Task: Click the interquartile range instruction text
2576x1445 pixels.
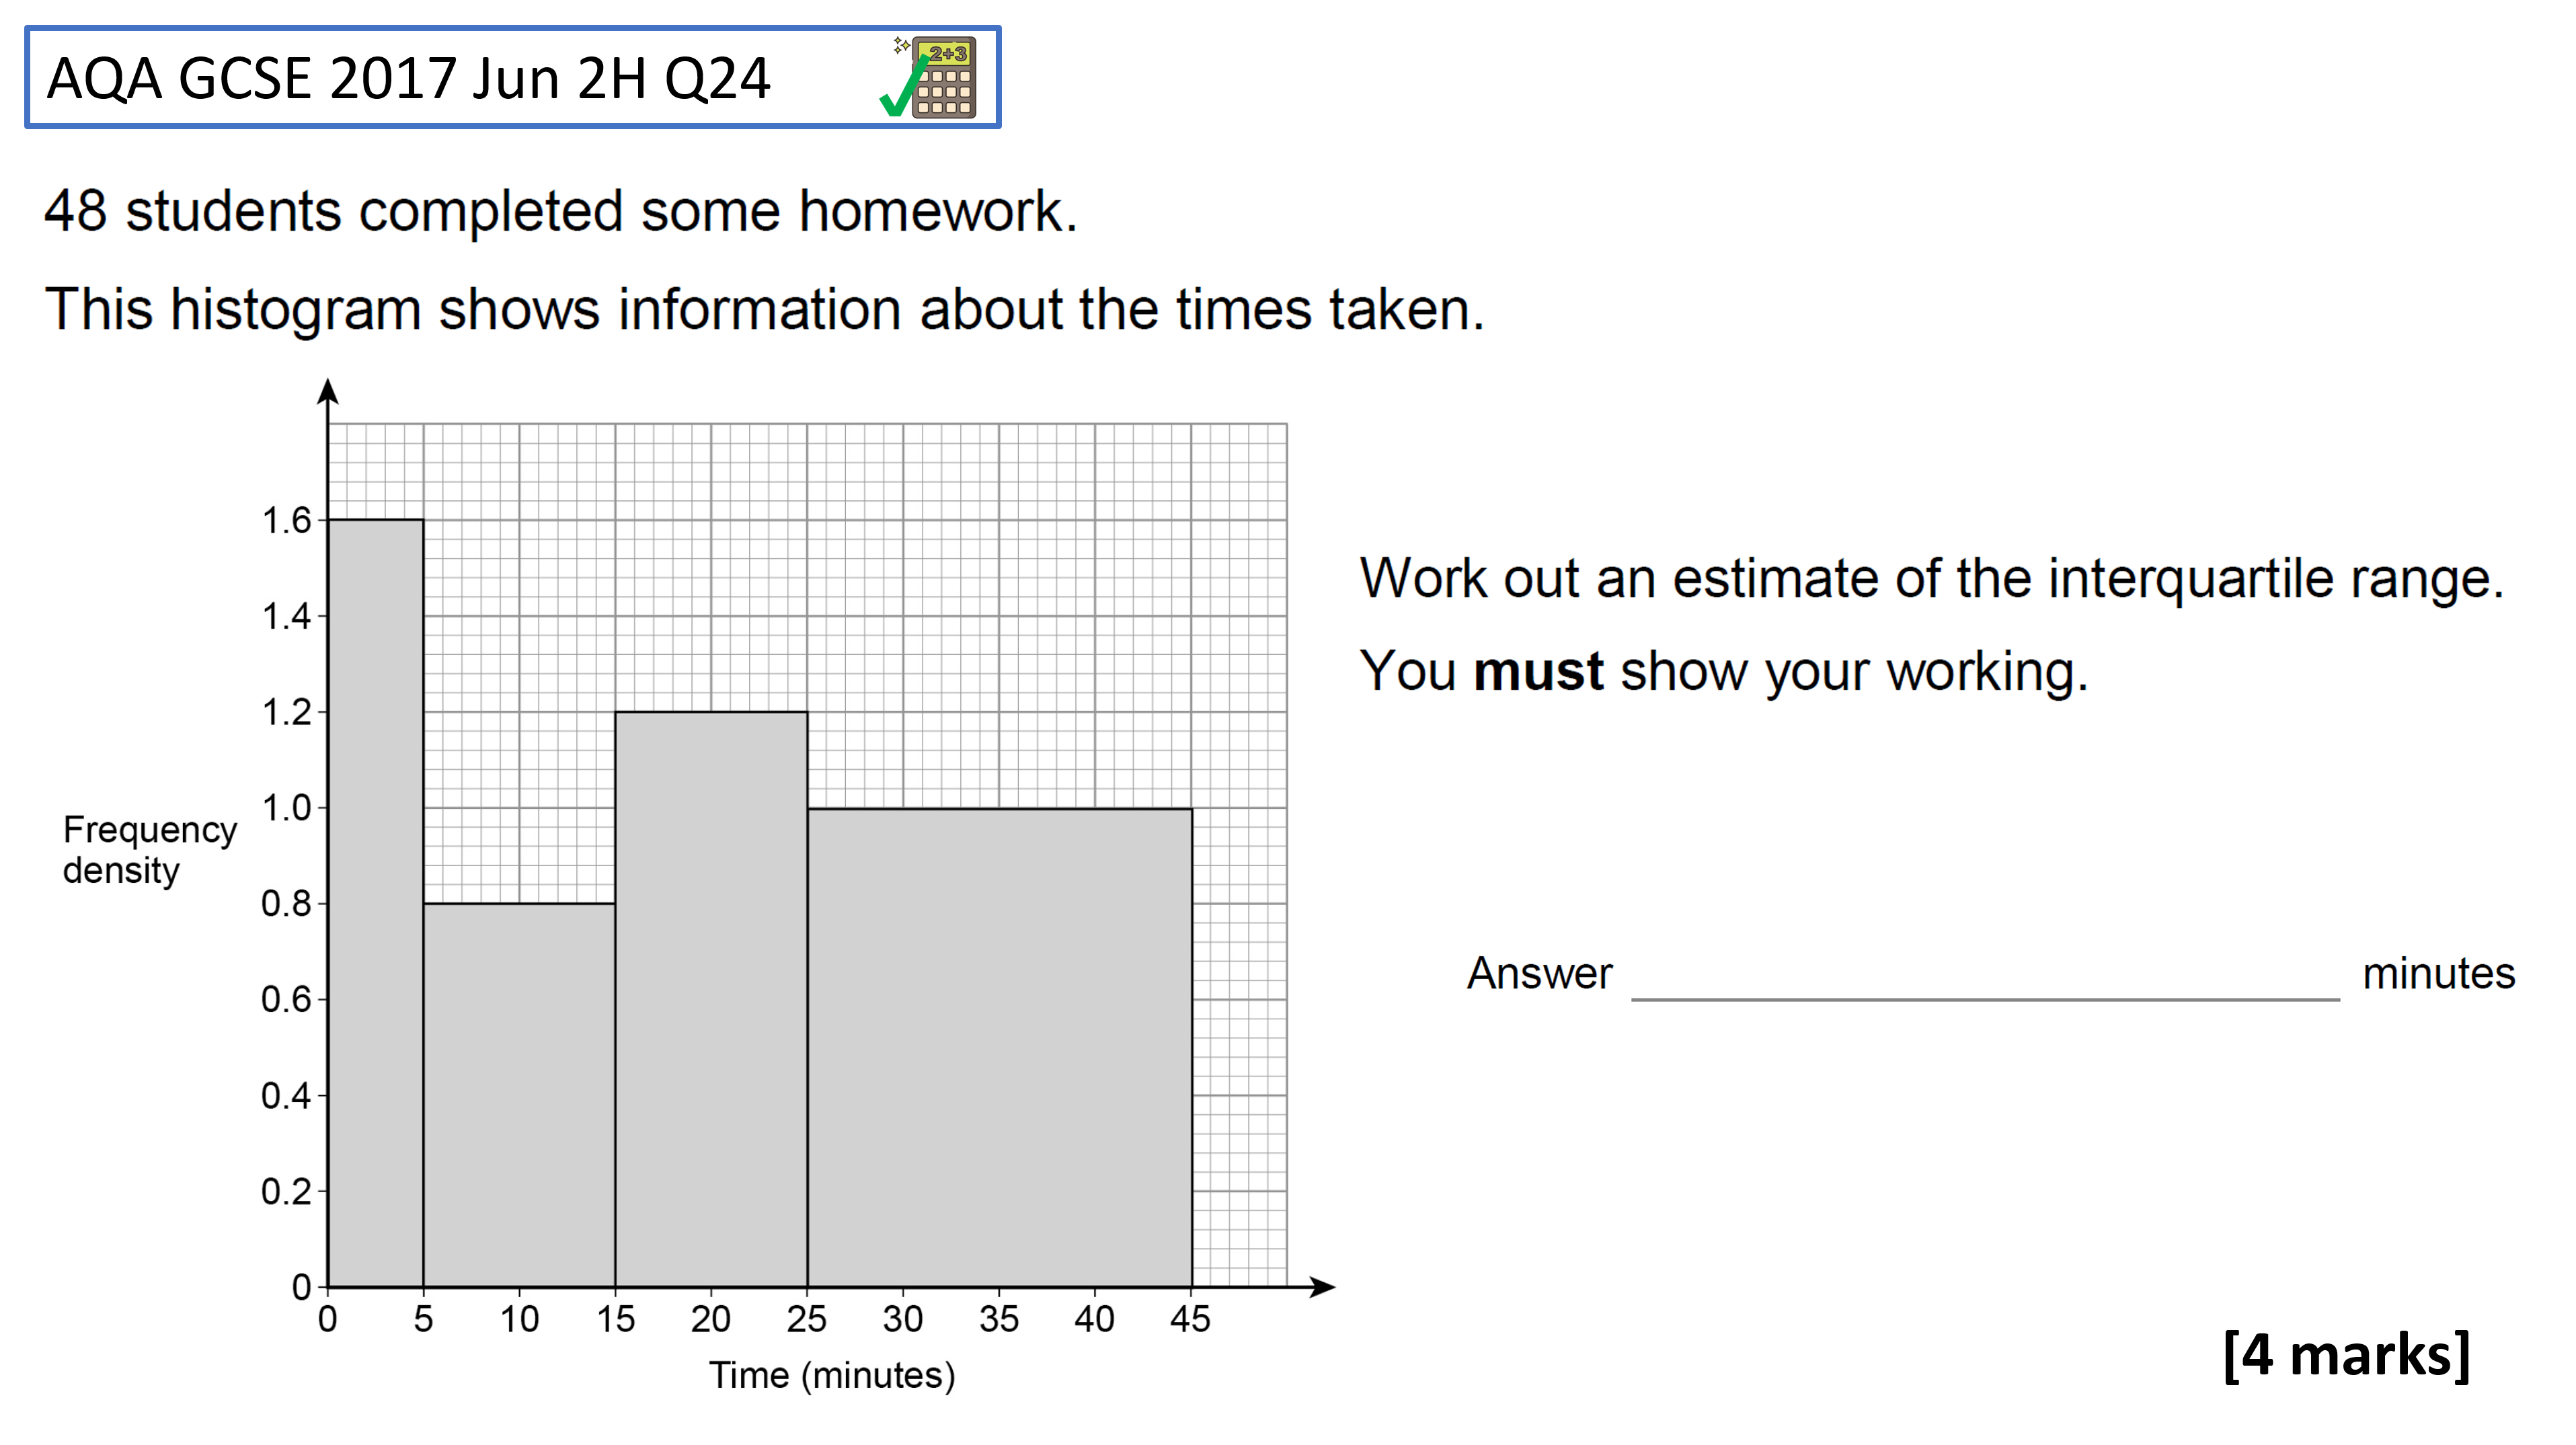Action: (x=1931, y=578)
